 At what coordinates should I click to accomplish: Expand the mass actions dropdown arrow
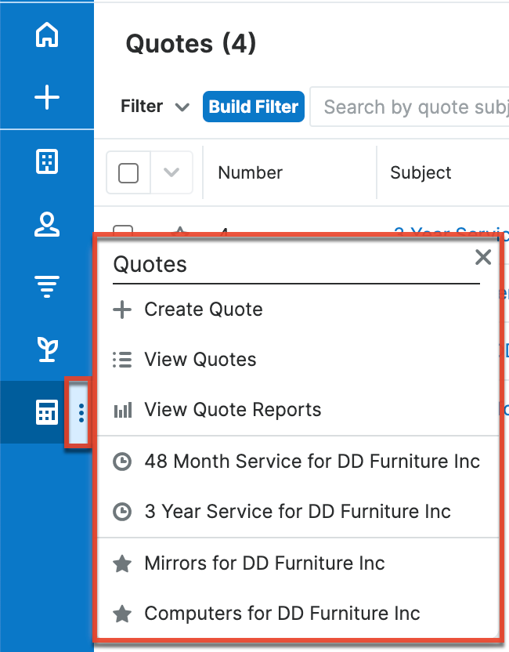click(x=171, y=173)
